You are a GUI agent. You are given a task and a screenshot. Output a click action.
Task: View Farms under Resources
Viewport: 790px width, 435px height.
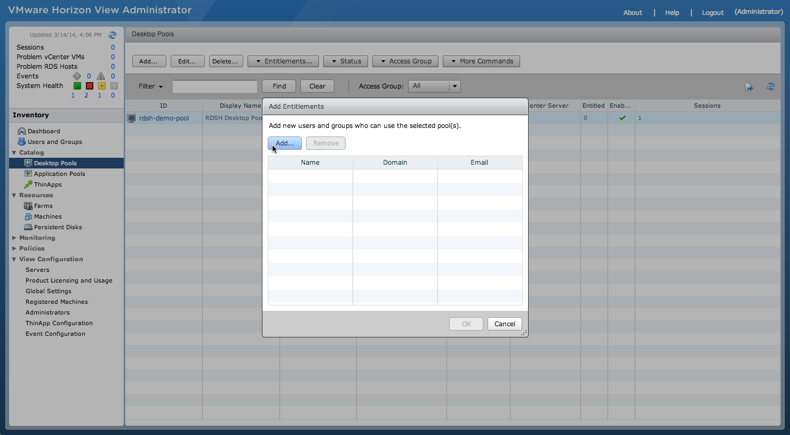coord(42,205)
